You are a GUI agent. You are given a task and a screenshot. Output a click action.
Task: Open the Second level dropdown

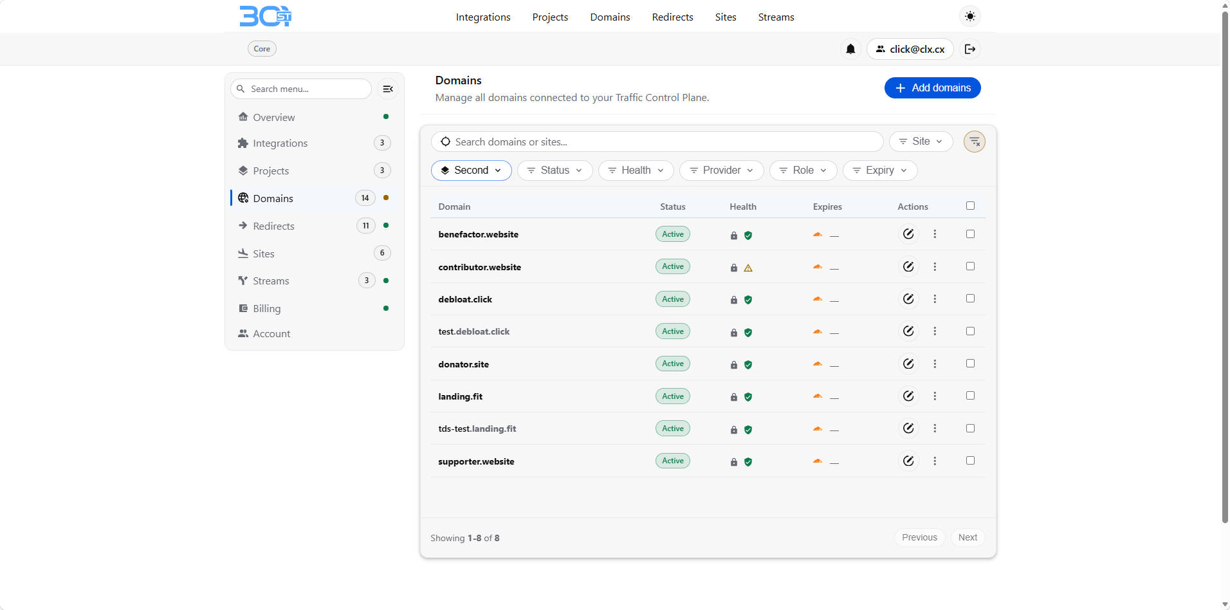point(472,171)
